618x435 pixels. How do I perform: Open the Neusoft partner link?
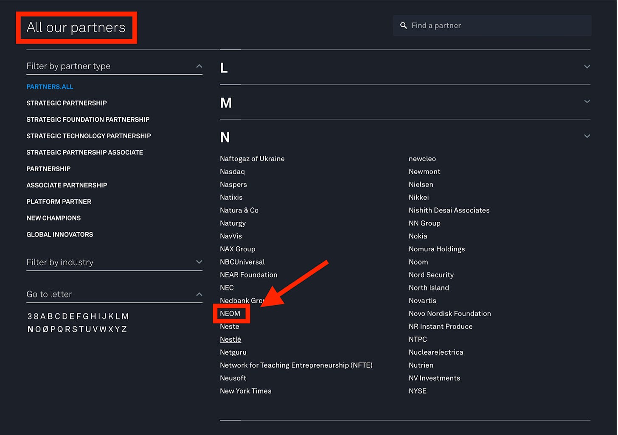click(x=233, y=378)
